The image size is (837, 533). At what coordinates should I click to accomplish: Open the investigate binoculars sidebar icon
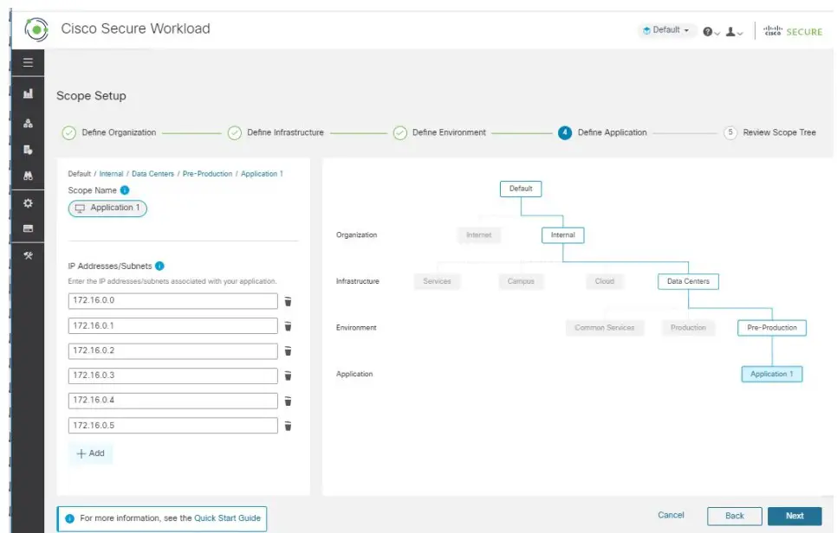pyautogui.click(x=29, y=176)
